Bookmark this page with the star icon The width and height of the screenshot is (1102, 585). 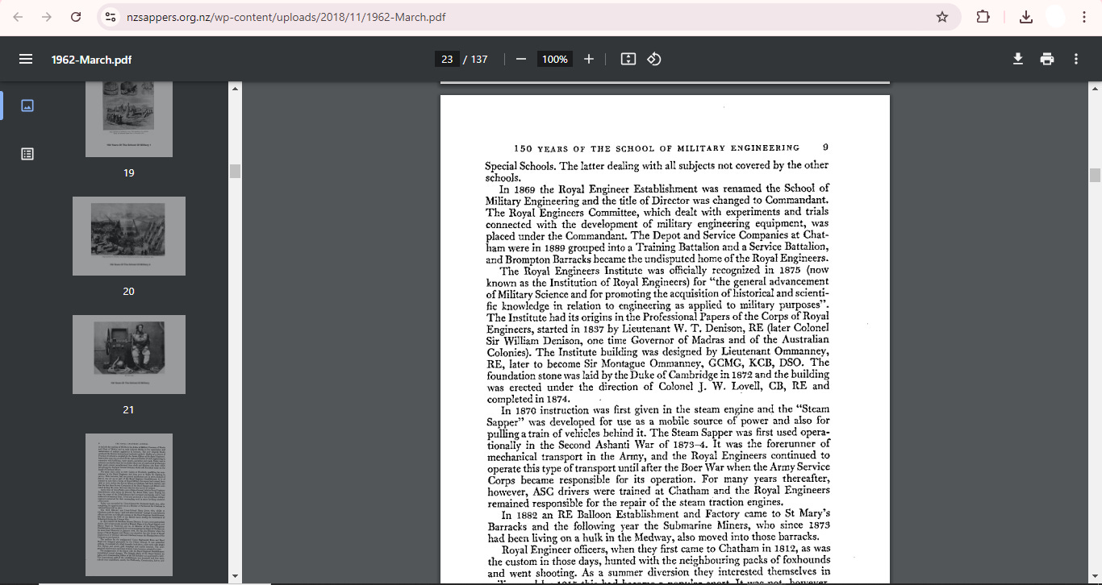[x=941, y=17]
